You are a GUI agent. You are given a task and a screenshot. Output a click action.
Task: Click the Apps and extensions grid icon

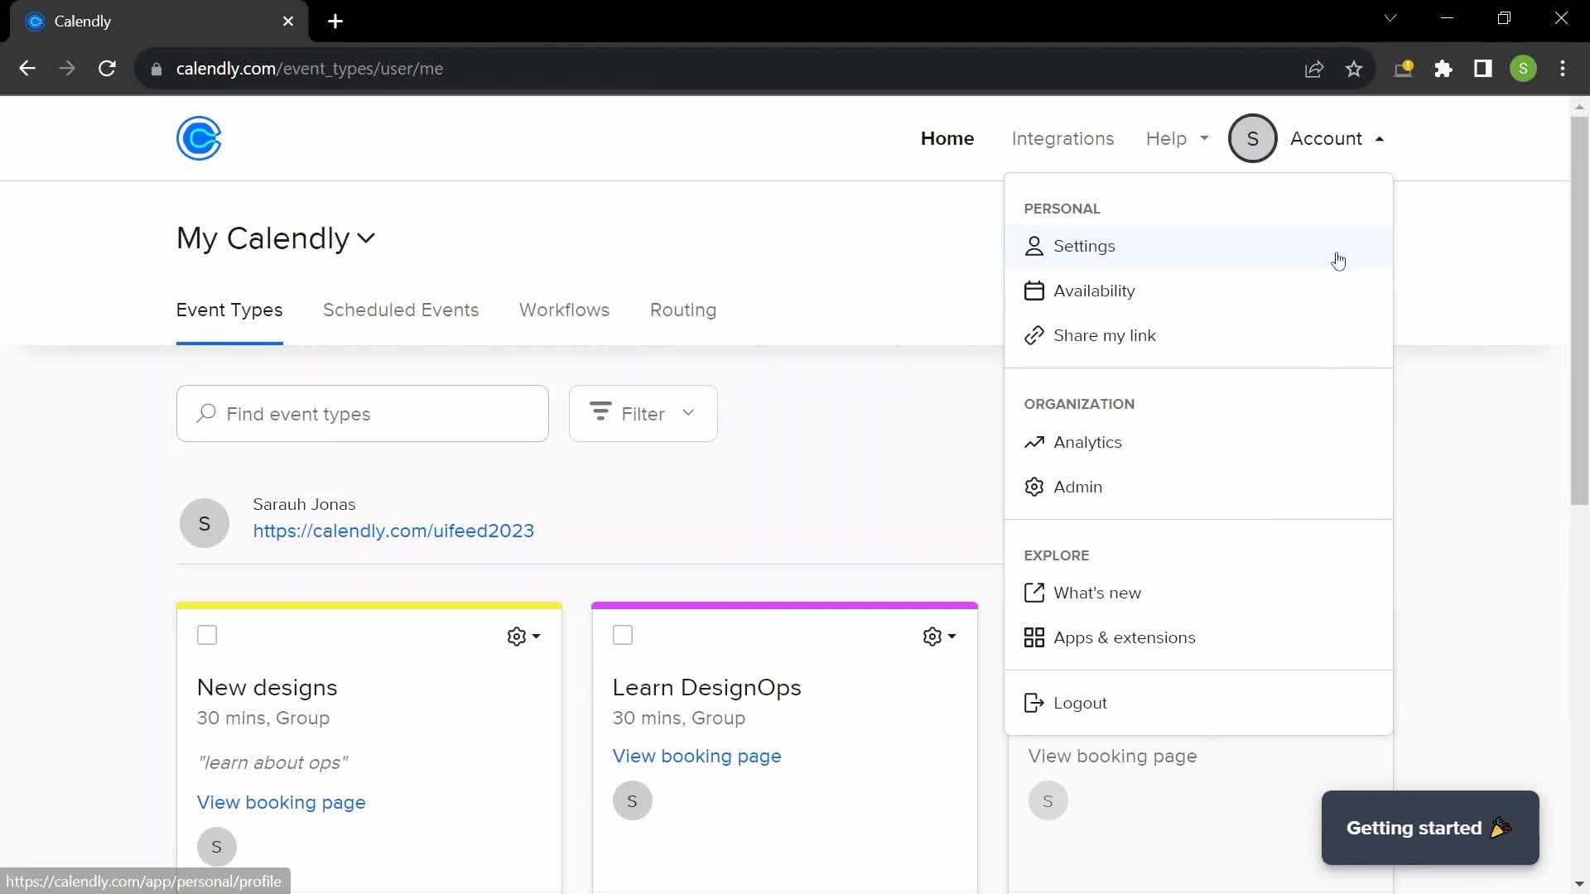click(1034, 637)
